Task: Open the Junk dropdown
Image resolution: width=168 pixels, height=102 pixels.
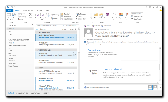Action: [x=21, y=19]
